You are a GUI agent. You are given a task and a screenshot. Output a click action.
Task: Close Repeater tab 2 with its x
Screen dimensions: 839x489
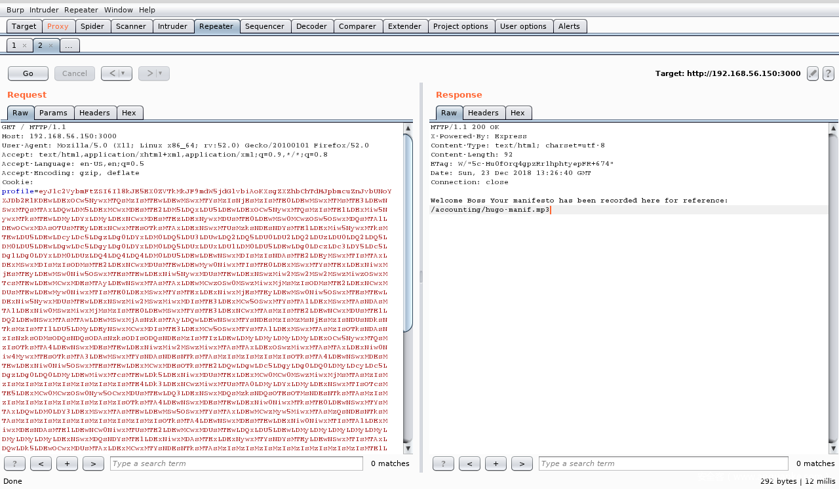click(x=50, y=46)
